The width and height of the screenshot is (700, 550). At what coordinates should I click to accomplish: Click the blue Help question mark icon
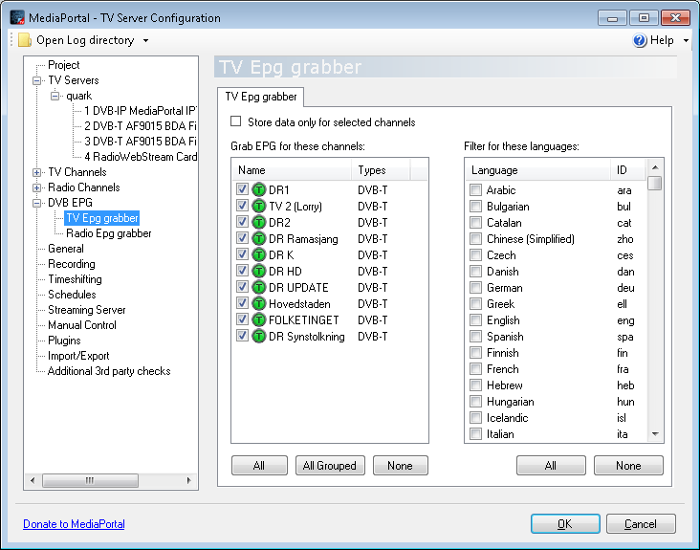click(x=640, y=40)
